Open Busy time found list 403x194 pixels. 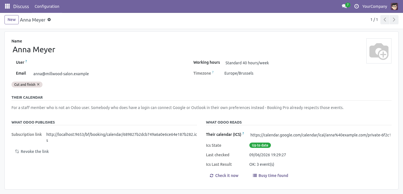pos(270,176)
